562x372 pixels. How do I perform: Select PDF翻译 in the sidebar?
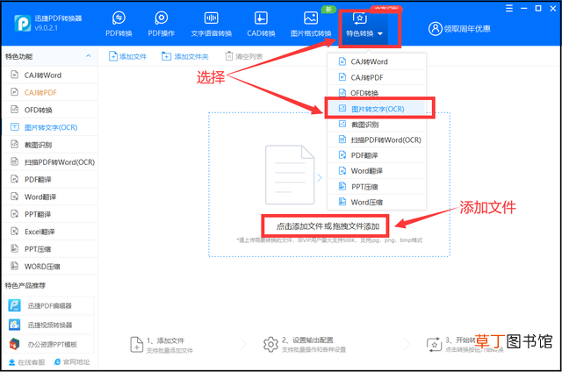pos(50,179)
